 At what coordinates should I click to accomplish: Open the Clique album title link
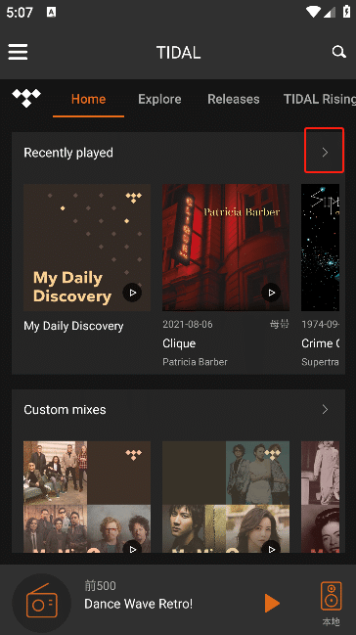179,343
